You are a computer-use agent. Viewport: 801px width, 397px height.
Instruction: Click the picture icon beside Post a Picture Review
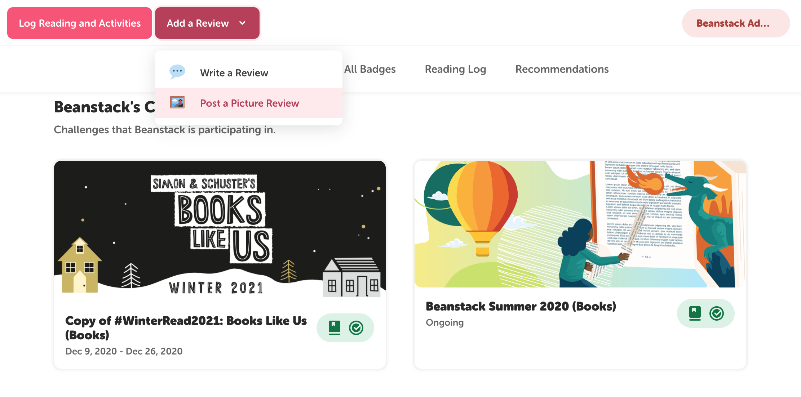tap(177, 103)
